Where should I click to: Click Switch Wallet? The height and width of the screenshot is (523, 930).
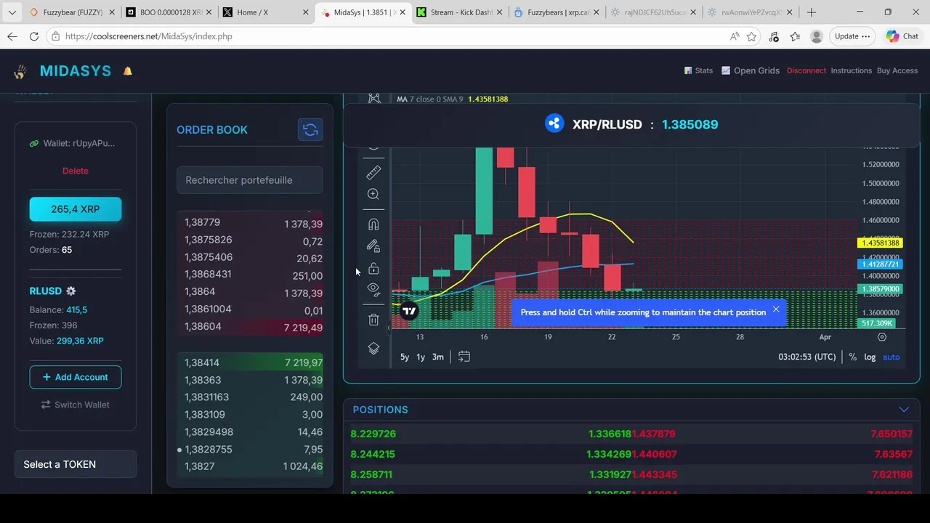[76, 405]
